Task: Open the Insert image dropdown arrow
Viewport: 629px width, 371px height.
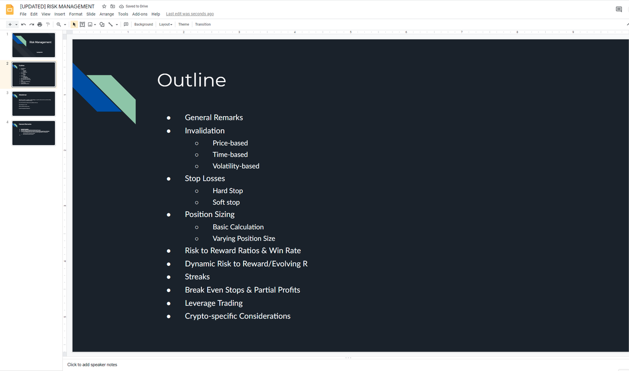Action: (x=95, y=24)
